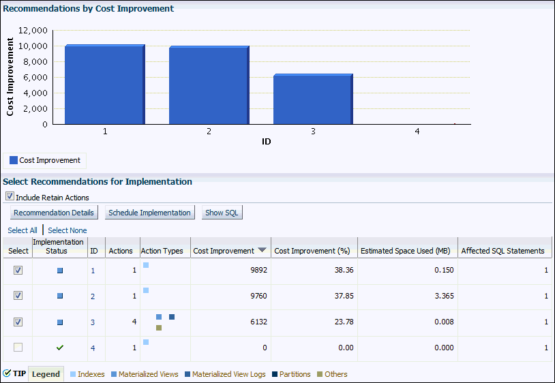Image resolution: width=555 pixels, height=383 pixels.
Task: Click the green checkmark status in row 4
Action: tap(60, 348)
